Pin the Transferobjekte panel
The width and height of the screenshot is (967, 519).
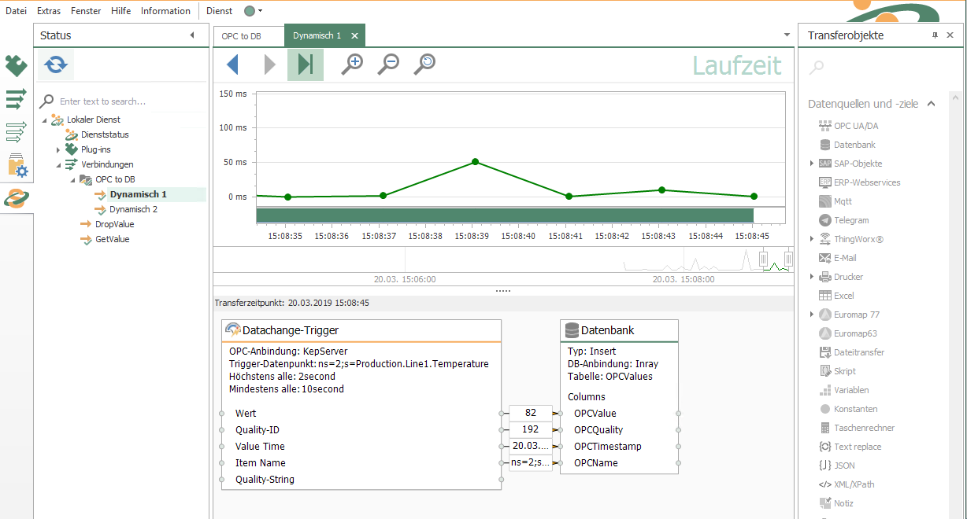click(935, 35)
